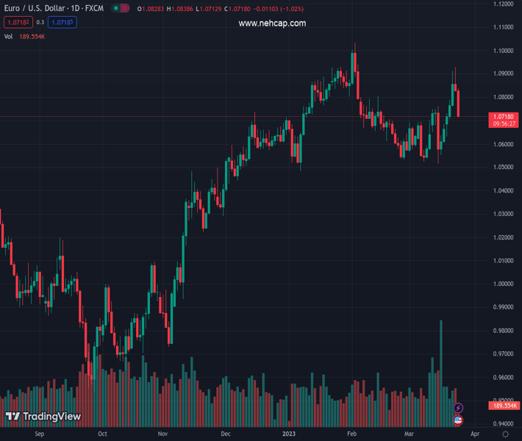
Task: Click the red data indicator pill icon
Action: click(x=125, y=8)
